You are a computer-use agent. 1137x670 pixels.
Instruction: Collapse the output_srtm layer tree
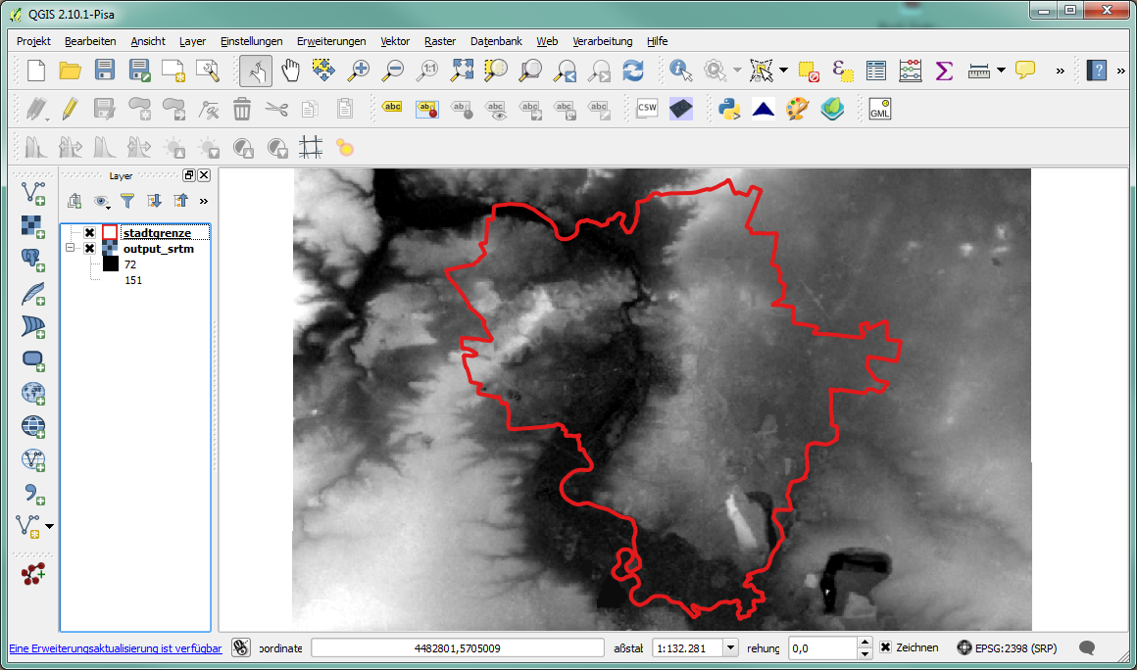tap(71, 249)
